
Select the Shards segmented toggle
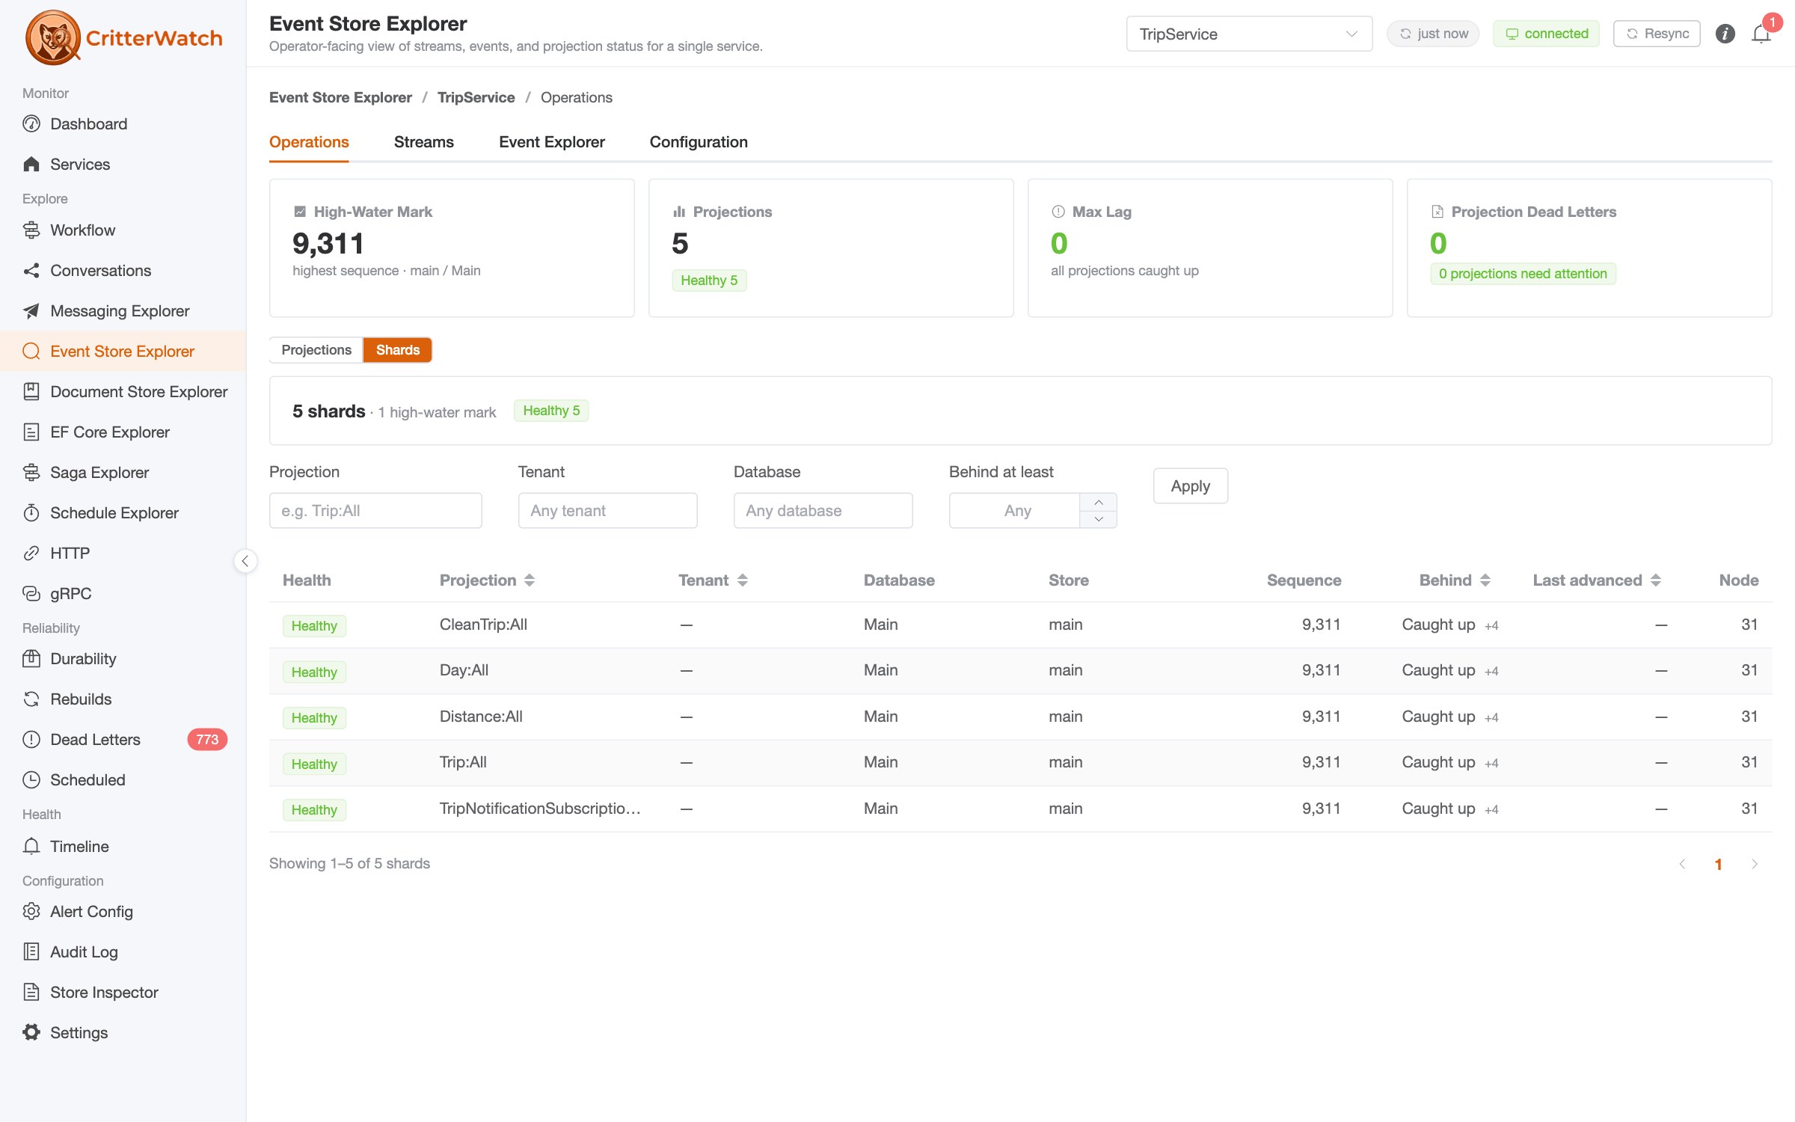pyautogui.click(x=397, y=350)
